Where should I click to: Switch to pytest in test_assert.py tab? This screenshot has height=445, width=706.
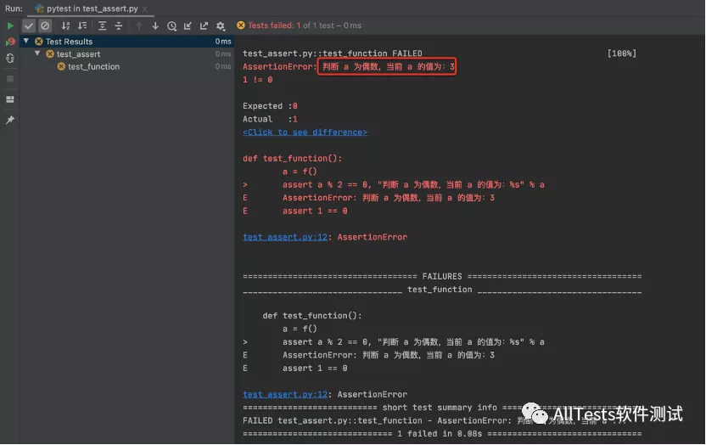[x=92, y=8]
